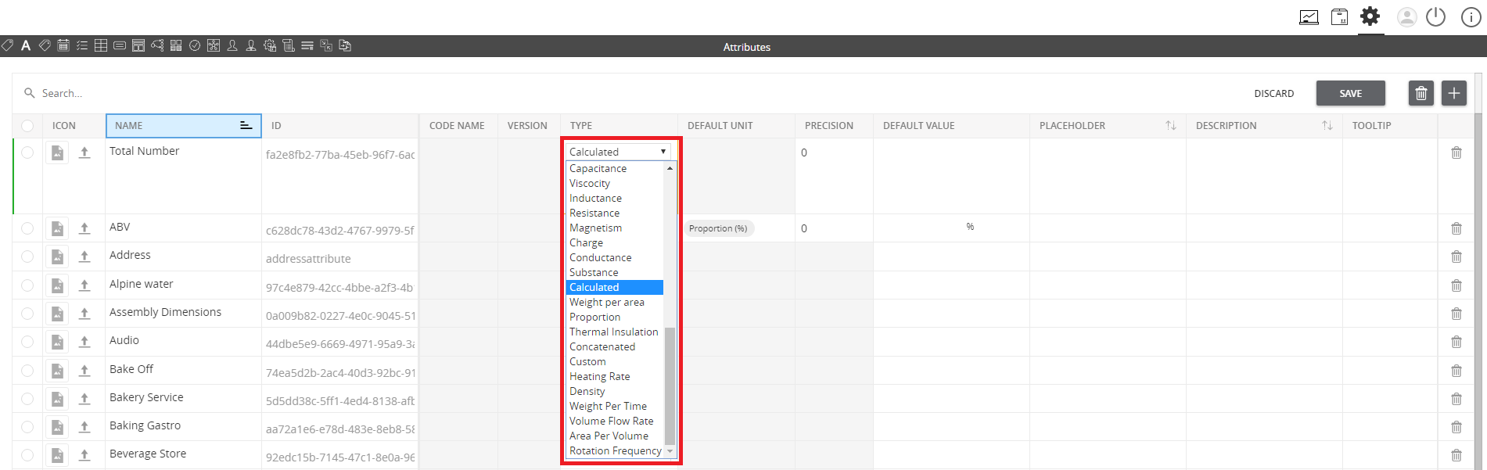Click the SAVE button
Image resolution: width=1487 pixels, height=470 pixels.
[1351, 93]
